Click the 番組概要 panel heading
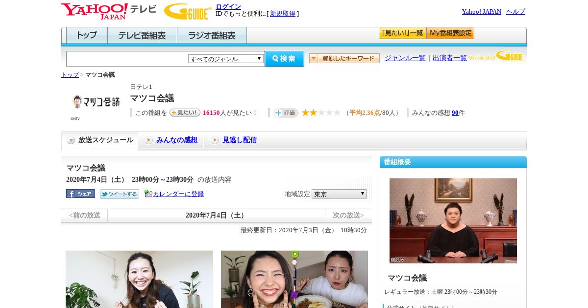Screen dimensions: 588x308 click(x=397, y=162)
